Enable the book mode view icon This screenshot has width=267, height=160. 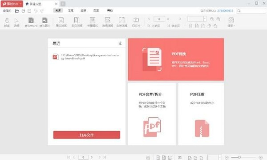coord(92,22)
